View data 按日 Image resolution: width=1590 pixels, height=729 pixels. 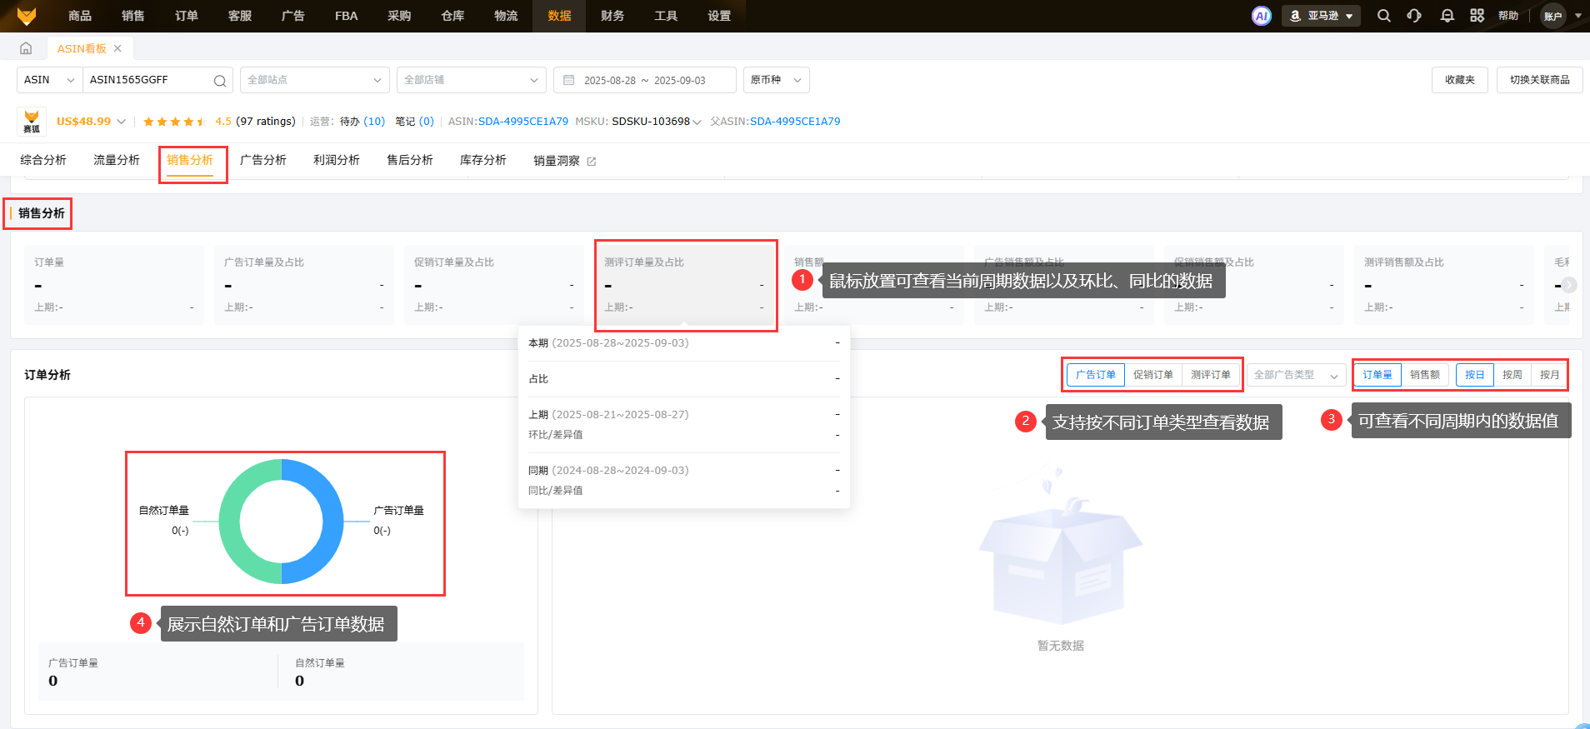(x=1475, y=375)
